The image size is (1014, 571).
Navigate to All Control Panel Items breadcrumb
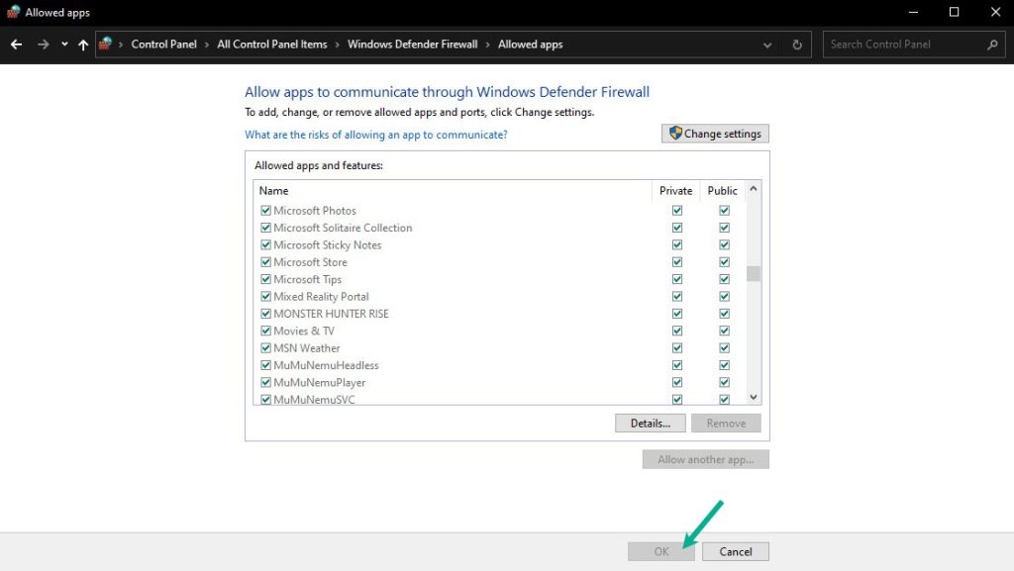pyautogui.click(x=272, y=44)
